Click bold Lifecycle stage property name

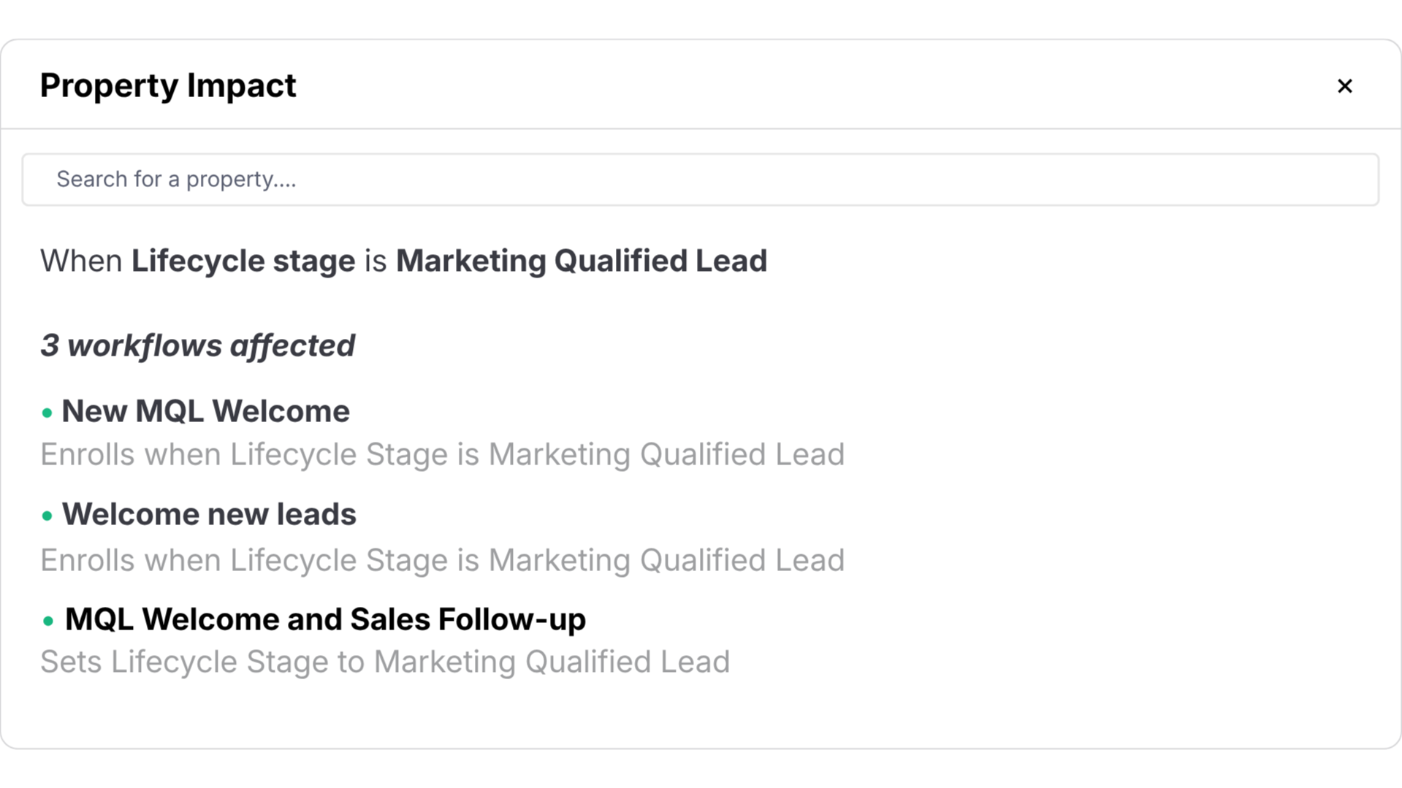(243, 261)
